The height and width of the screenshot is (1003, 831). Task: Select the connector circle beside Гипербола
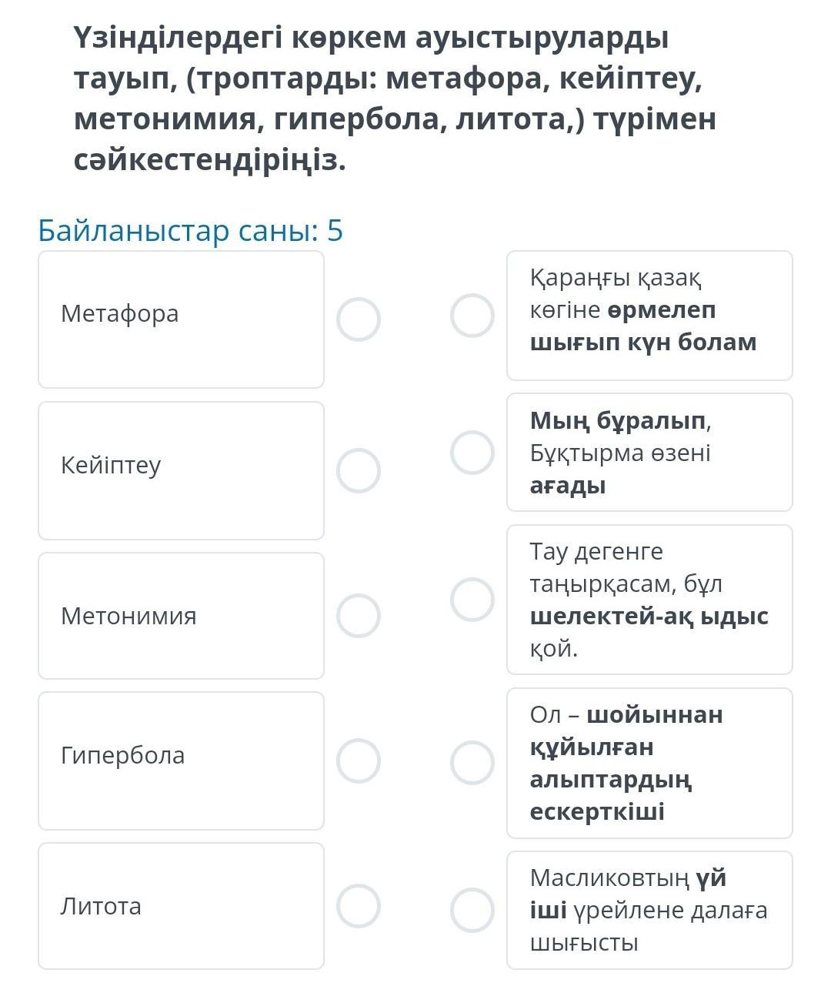pyautogui.click(x=359, y=761)
